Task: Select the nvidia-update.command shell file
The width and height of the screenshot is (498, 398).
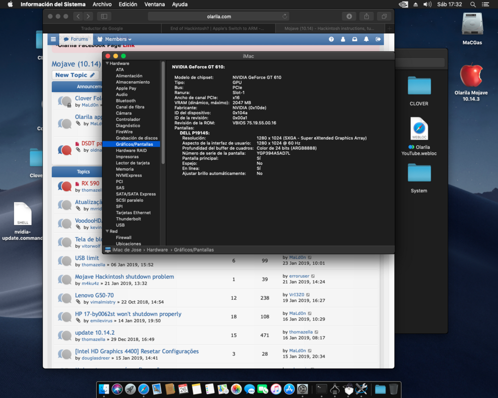Action: 23,215
